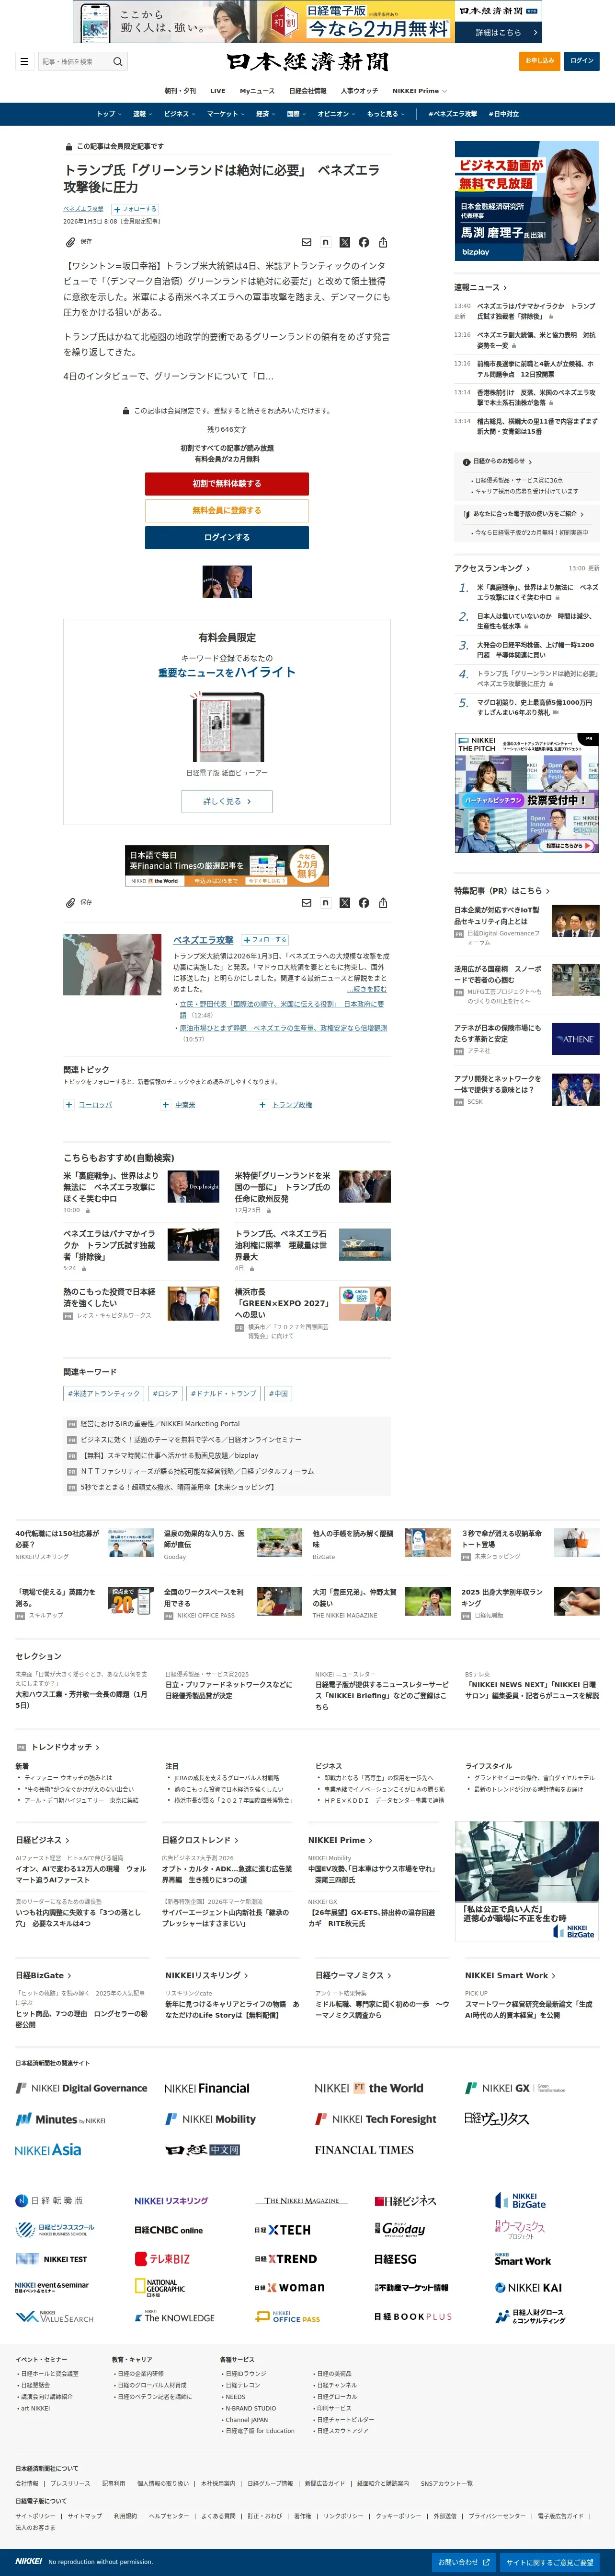Expand the トップ dropdown in nav bar
The image size is (615, 2576).
[109, 114]
